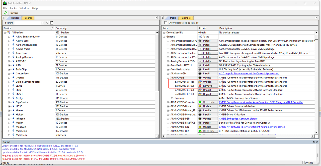Open CMSIS Compiler extensions description link
This screenshot has height=166, width=321.
pyautogui.click(x=261, y=102)
